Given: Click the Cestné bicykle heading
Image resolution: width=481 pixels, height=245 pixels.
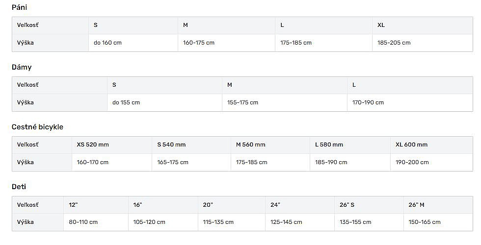Looking at the screenshot, I should (37, 127).
